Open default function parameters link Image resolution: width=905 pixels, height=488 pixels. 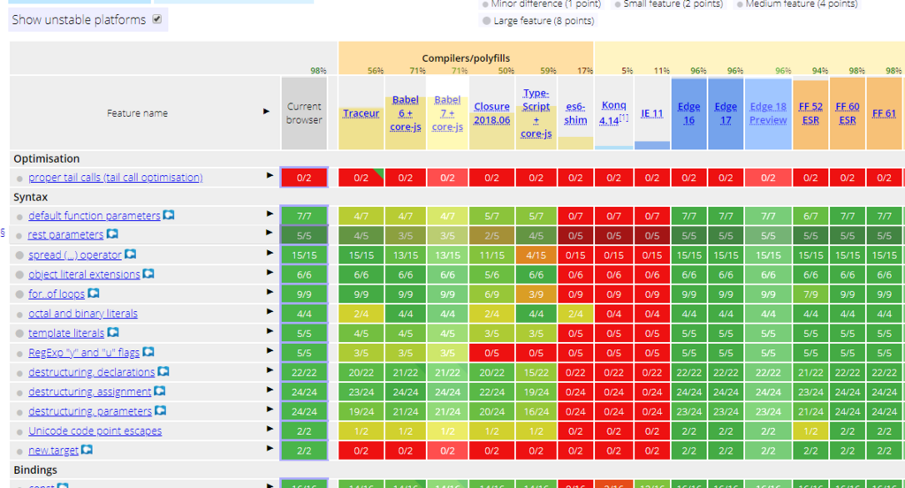[94, 216]
